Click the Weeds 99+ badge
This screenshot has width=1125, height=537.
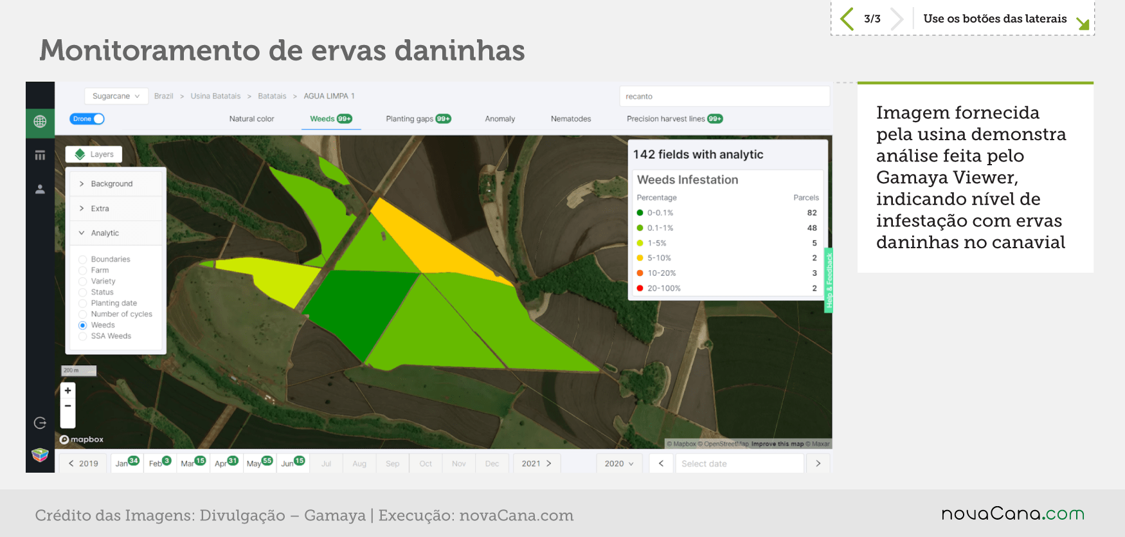pyautogui.click(x=345, y=119)
